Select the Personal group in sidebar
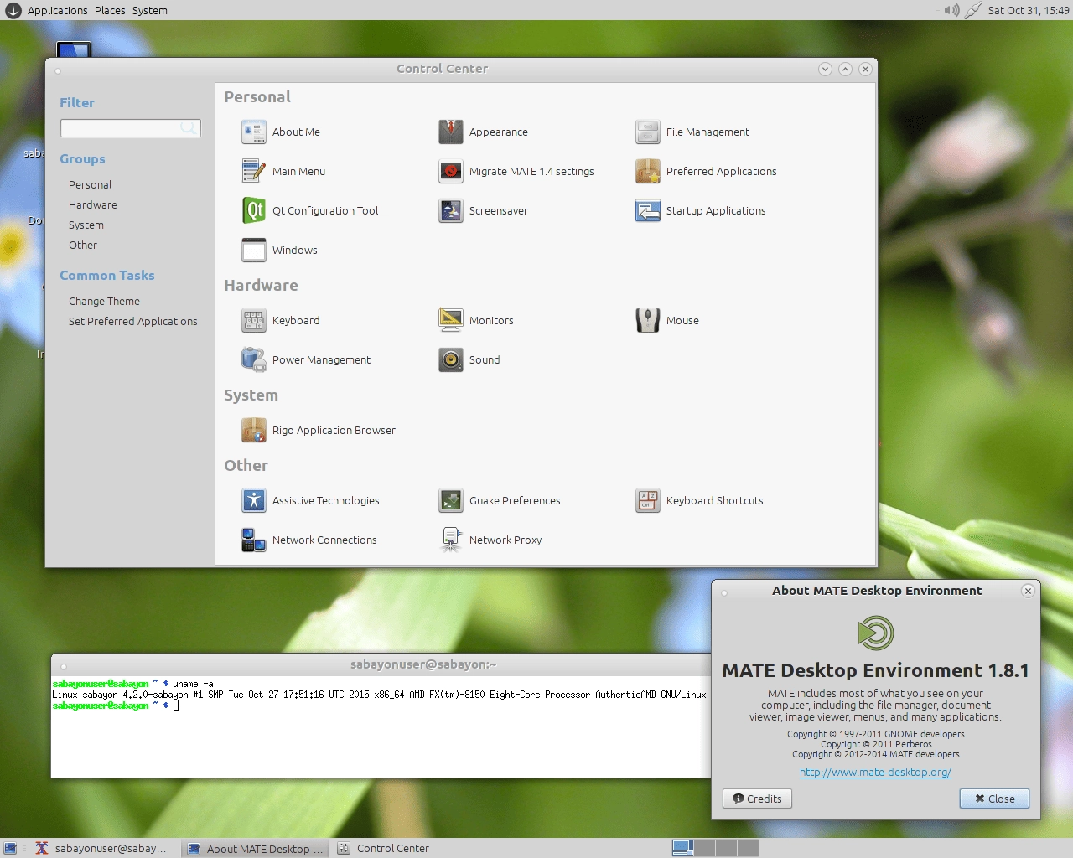 (90, 184)
